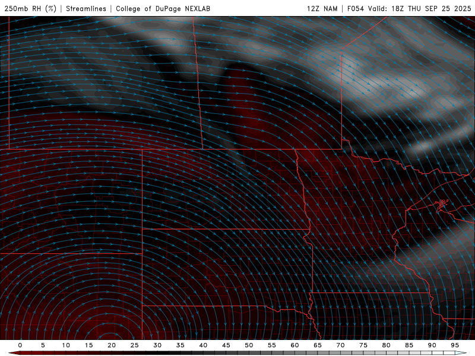Click "College of DuPage NEXLAB" header text
Viewport: 475px width, 356px height.
(163, 8)
